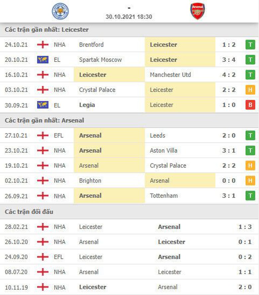Viewport: 259px width, 295px height.
Task: Open the 'Các trận gần nhất: Arsenal' section header
Action: [x=45, y=121]
